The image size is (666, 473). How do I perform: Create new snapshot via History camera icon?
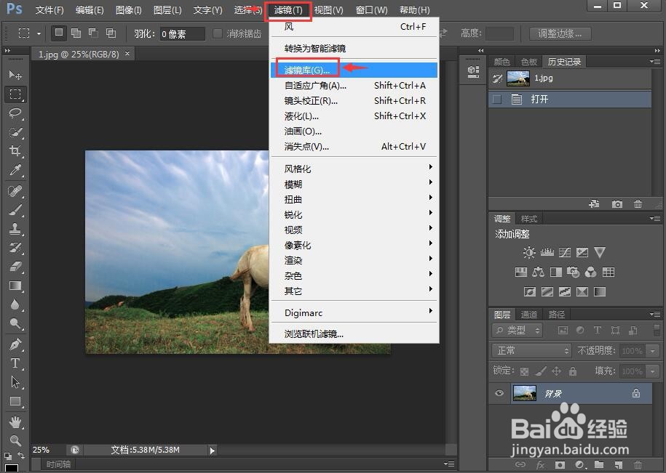[x=617, y=205]
